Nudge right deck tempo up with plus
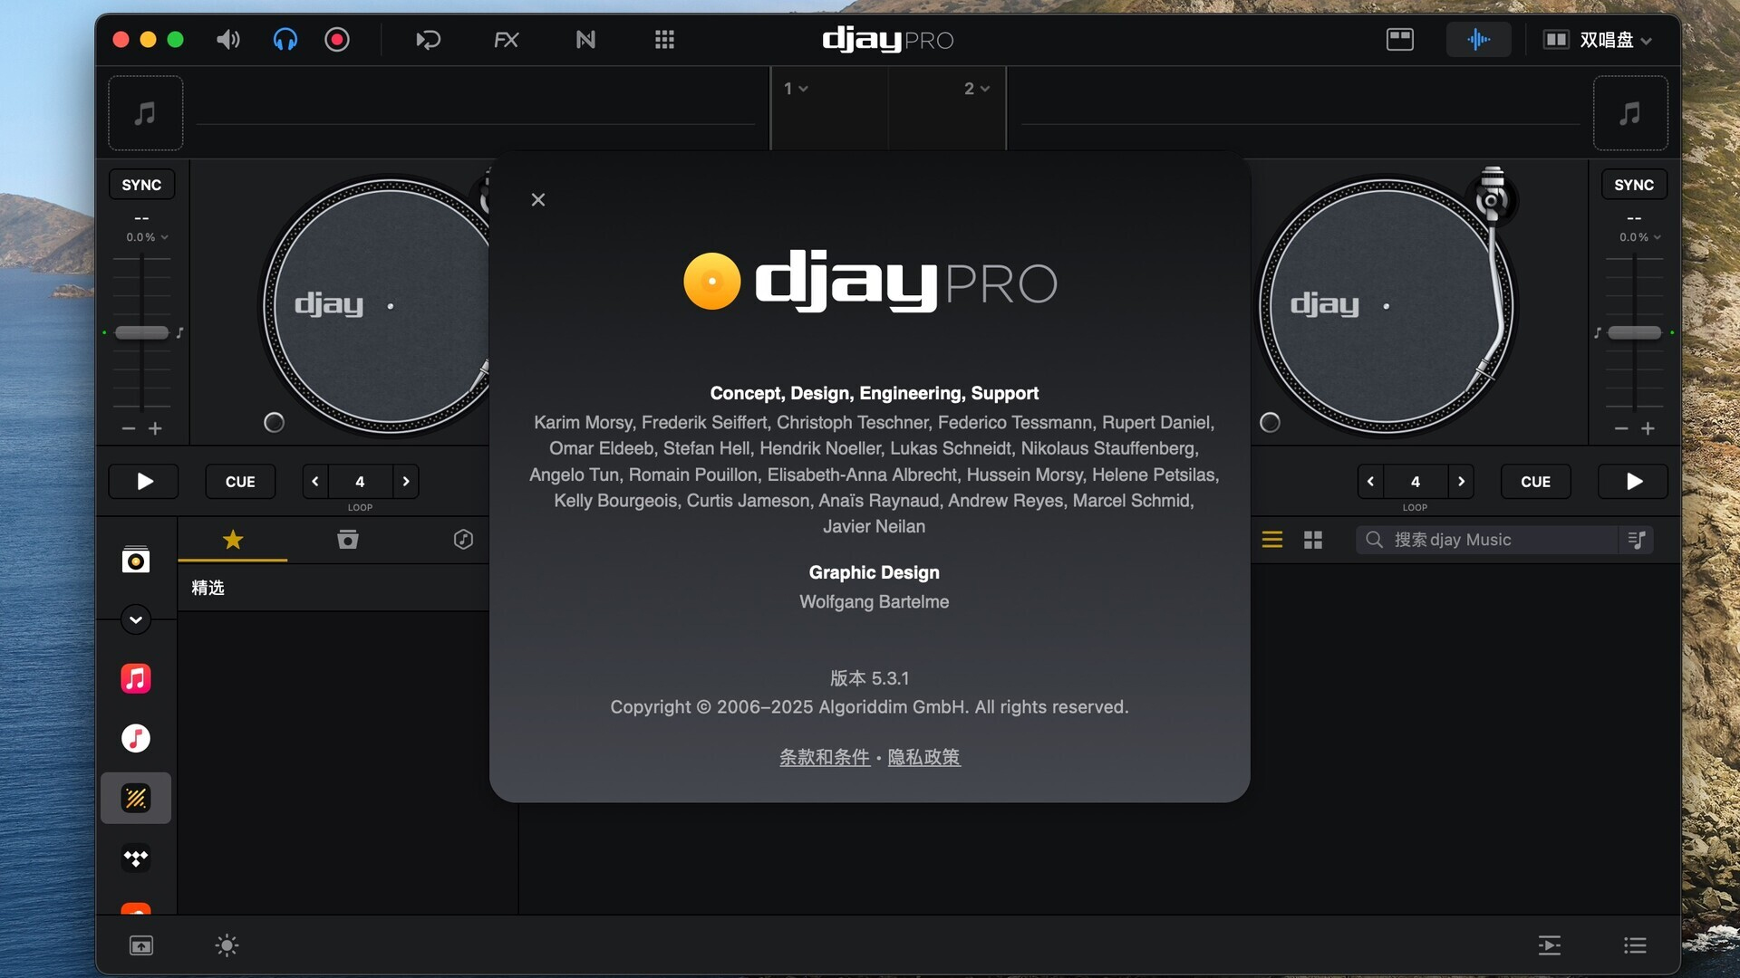 [x=1648, y=428]
